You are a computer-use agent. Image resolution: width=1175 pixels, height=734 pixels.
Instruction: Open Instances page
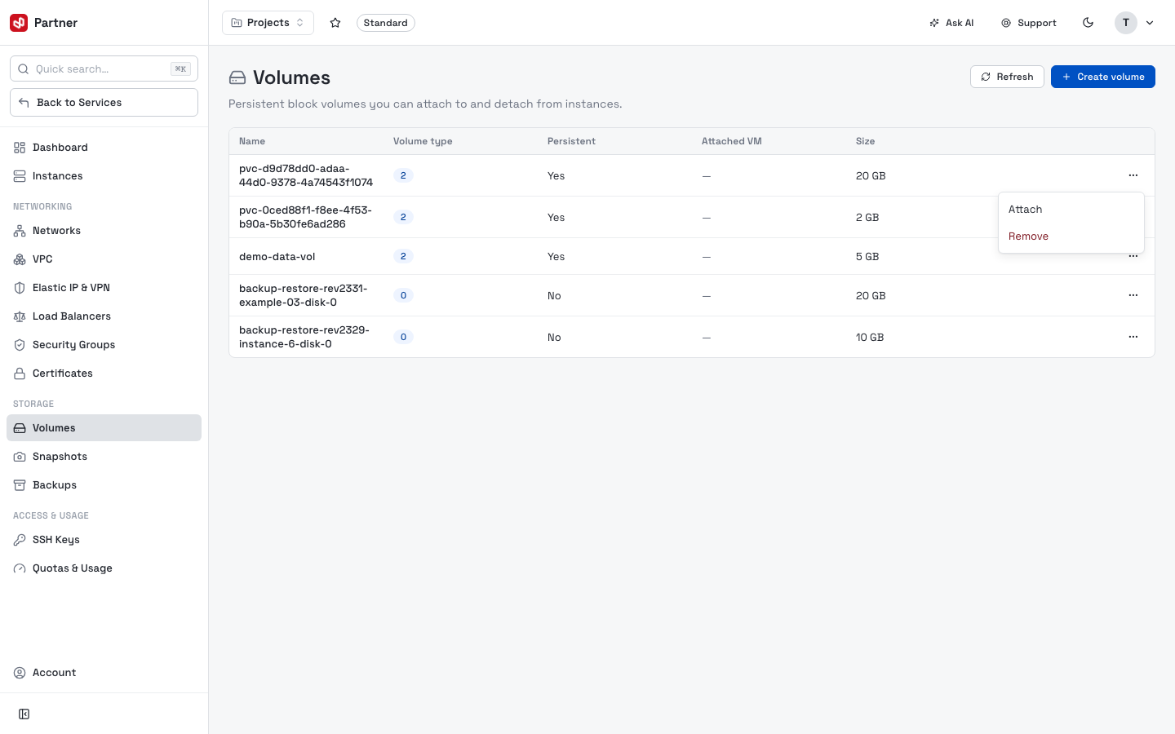pyautogui.click(x=104, y=176)
